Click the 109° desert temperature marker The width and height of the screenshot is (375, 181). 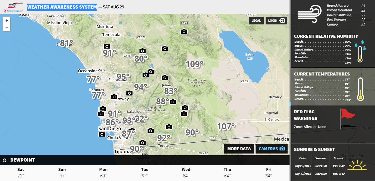point(195,64)
